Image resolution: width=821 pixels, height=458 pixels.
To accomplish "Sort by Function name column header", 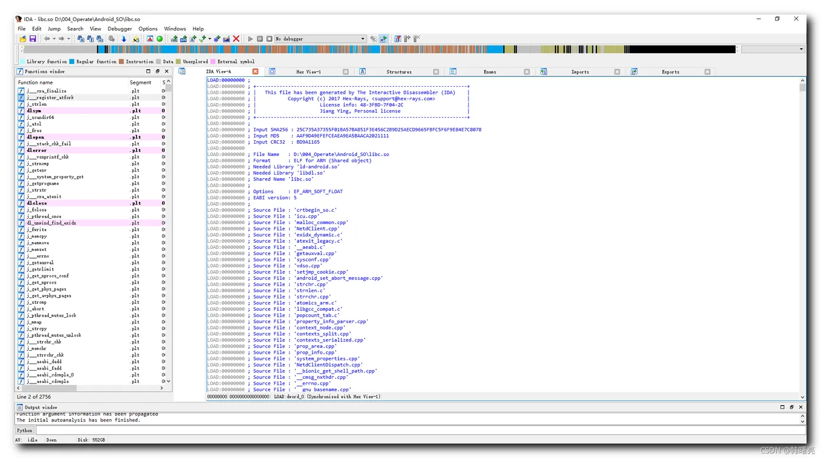I will (x=72, y=82).
